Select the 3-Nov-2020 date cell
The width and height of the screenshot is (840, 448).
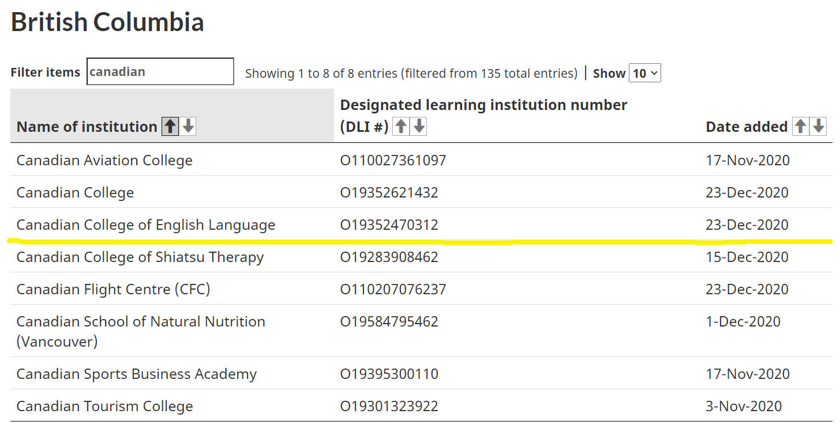click(744, 406)
